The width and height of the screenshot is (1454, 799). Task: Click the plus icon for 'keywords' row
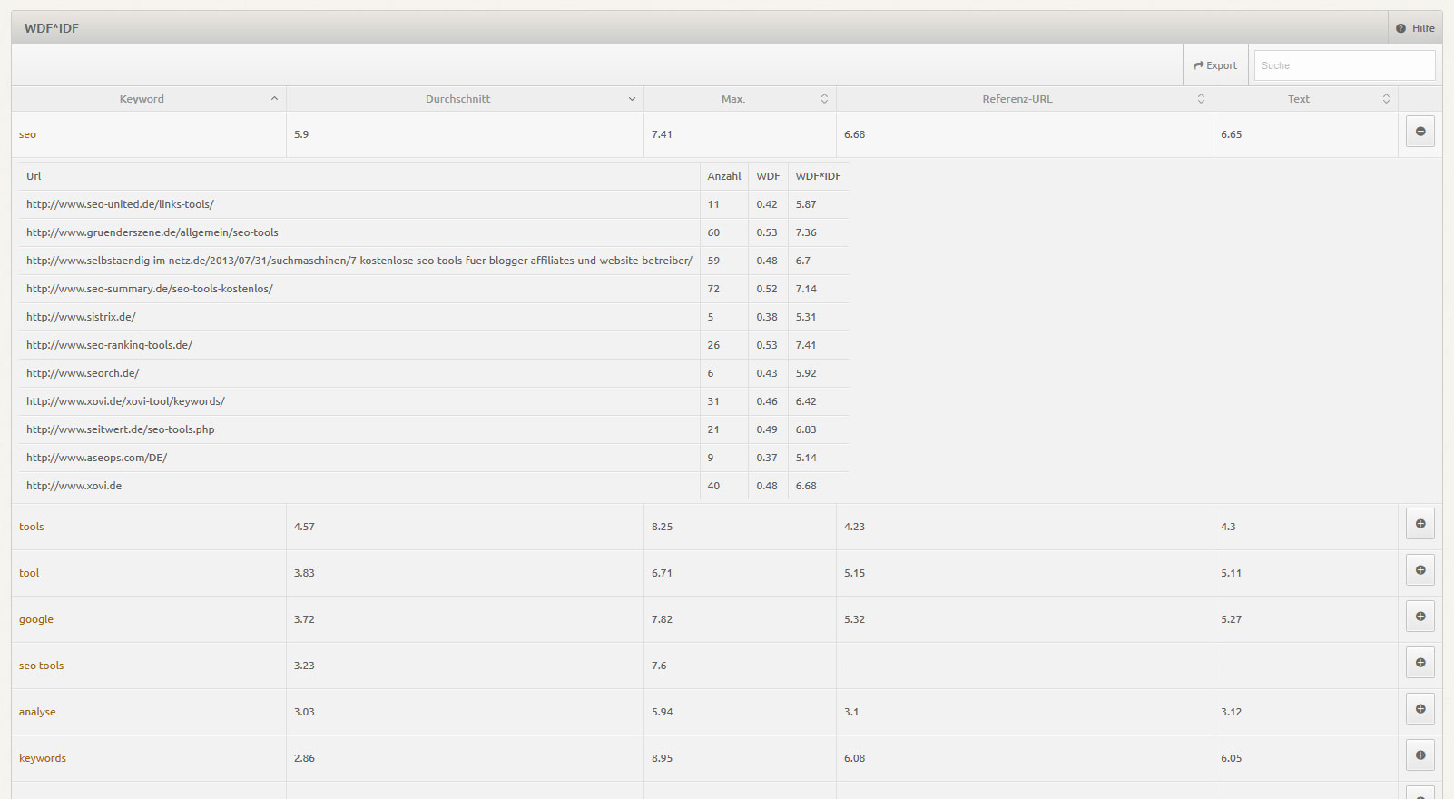[1420, 755]
